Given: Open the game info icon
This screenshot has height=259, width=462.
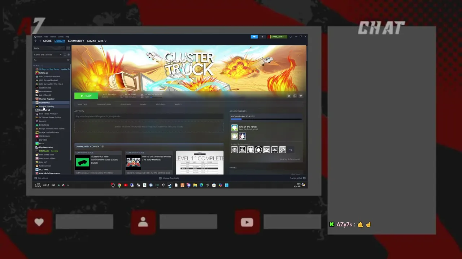Looking at the screenshot, I should [x=295, y=96].
